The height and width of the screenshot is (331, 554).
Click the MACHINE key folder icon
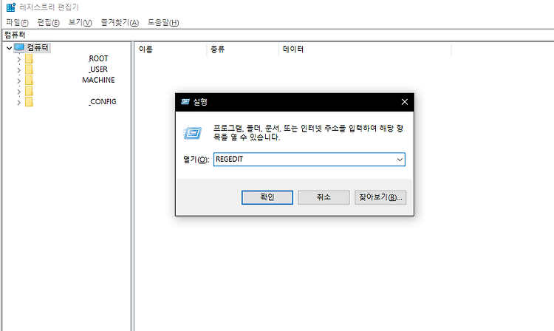[x=29, y=81]
